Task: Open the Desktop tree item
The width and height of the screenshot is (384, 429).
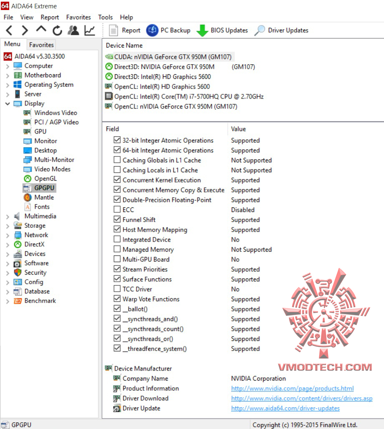Action: 45,151
